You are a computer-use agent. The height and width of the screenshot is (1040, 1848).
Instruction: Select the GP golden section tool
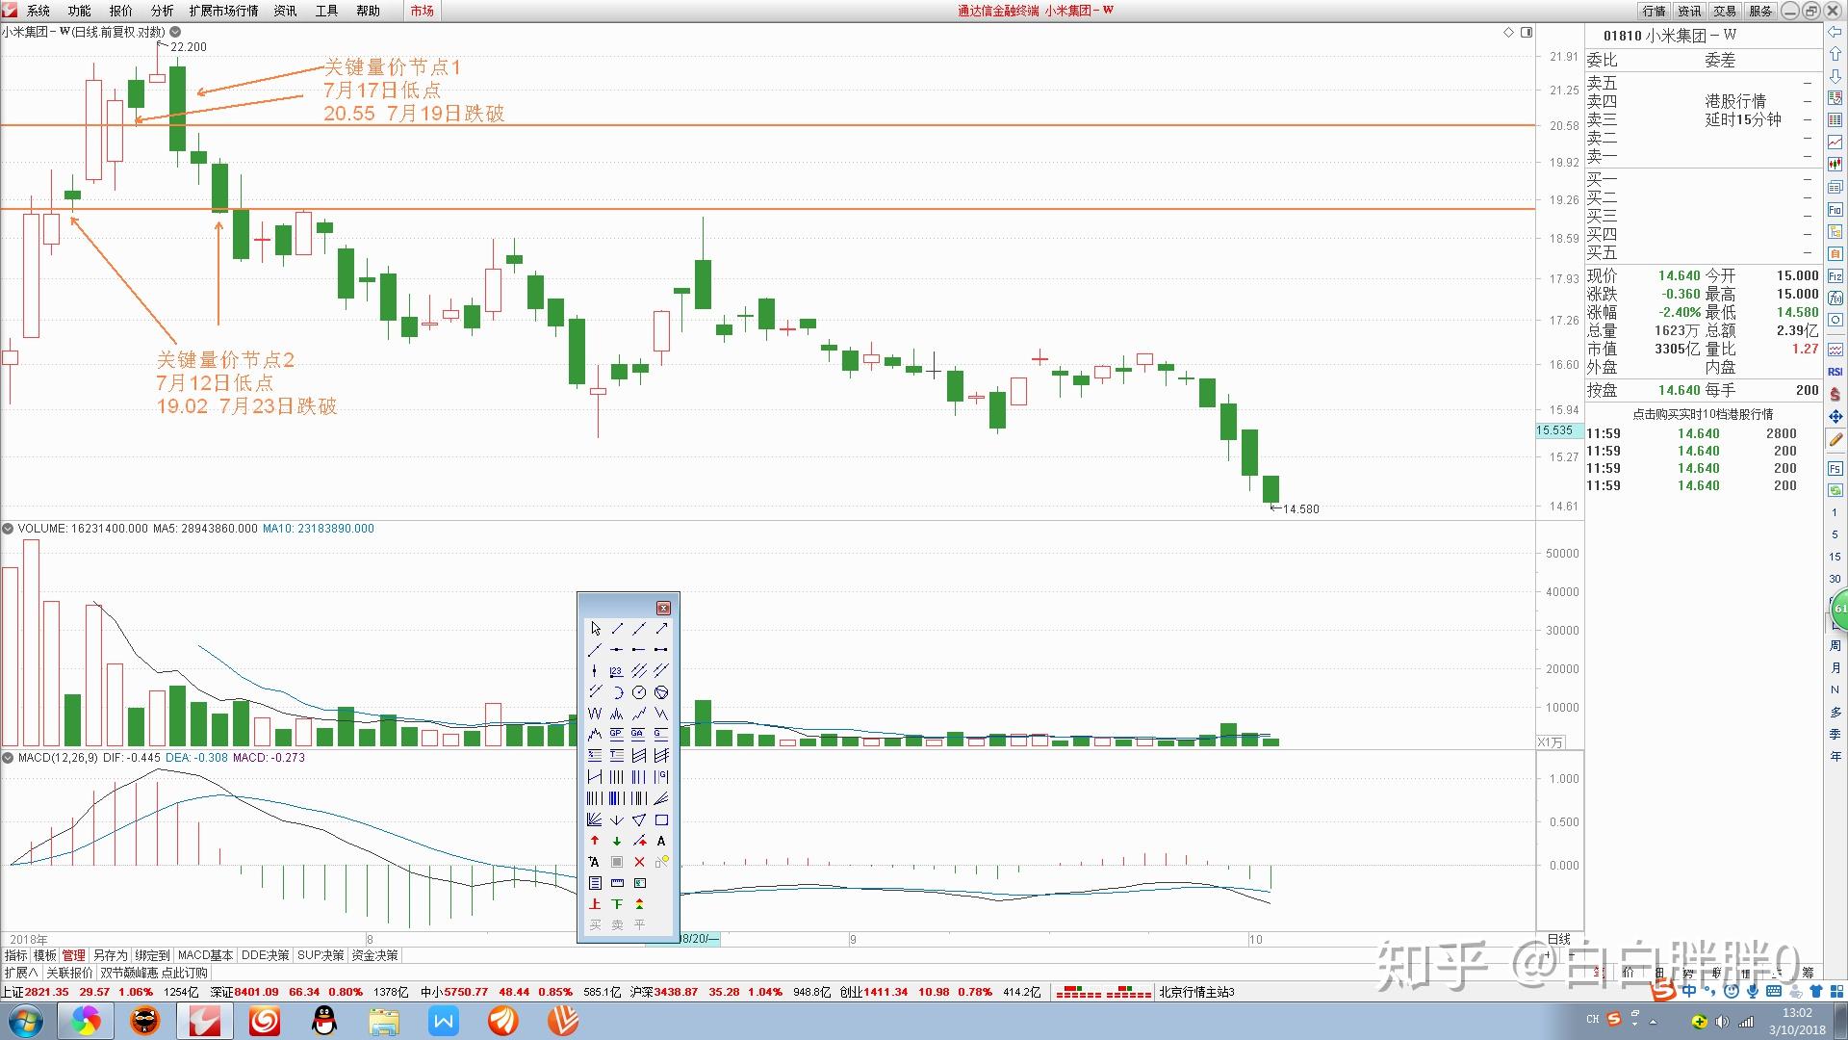pos(617,735)
